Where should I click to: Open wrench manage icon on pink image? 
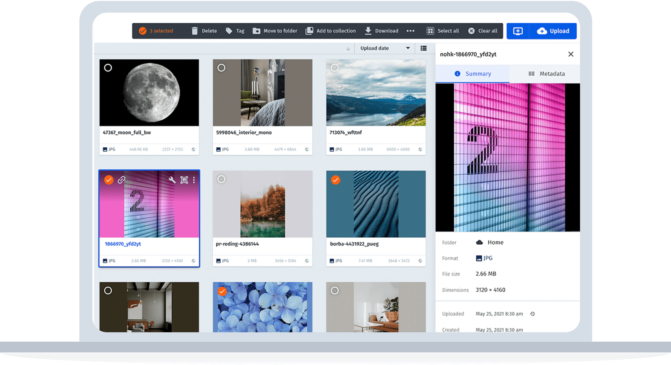(x=172, y=180)
